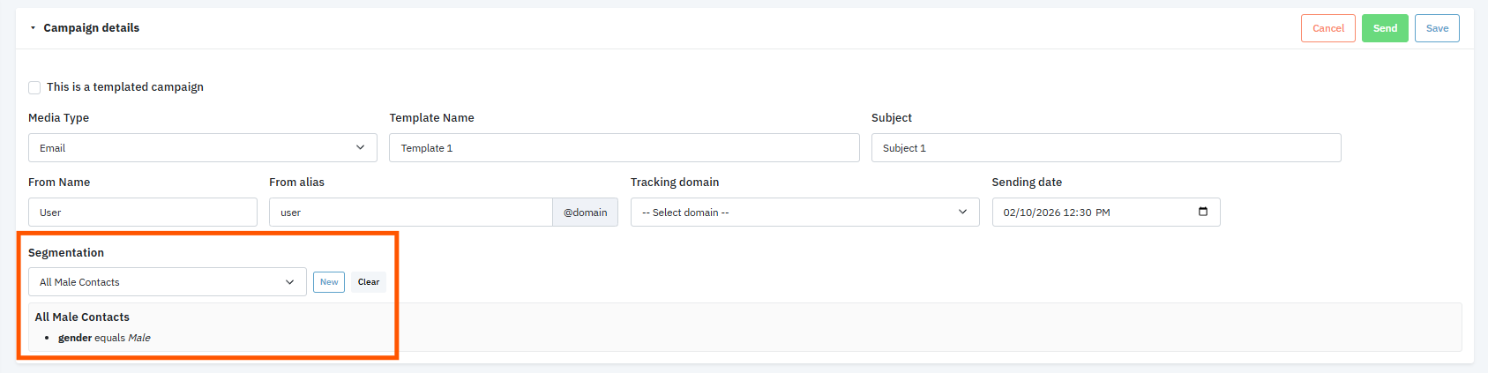The image size is (1488, 373).
Task: Clear the selected segmentation
Action: click(369, 282)
